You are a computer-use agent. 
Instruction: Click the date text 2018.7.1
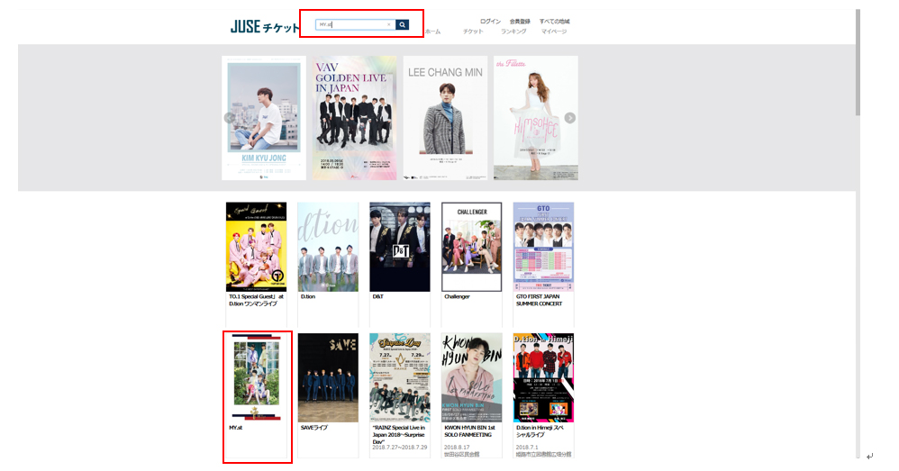tap(527, 448)
